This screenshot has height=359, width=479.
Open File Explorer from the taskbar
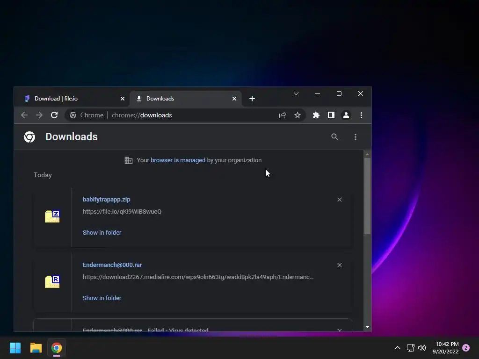coord(36,348)
